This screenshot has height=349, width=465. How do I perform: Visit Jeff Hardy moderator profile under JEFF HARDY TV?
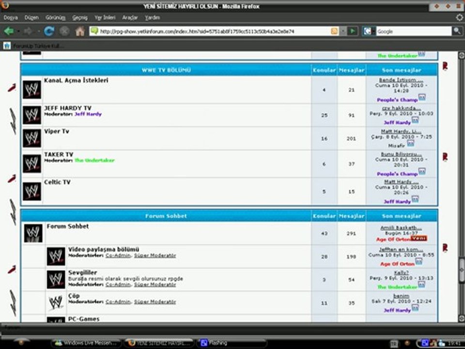point(88,114)
